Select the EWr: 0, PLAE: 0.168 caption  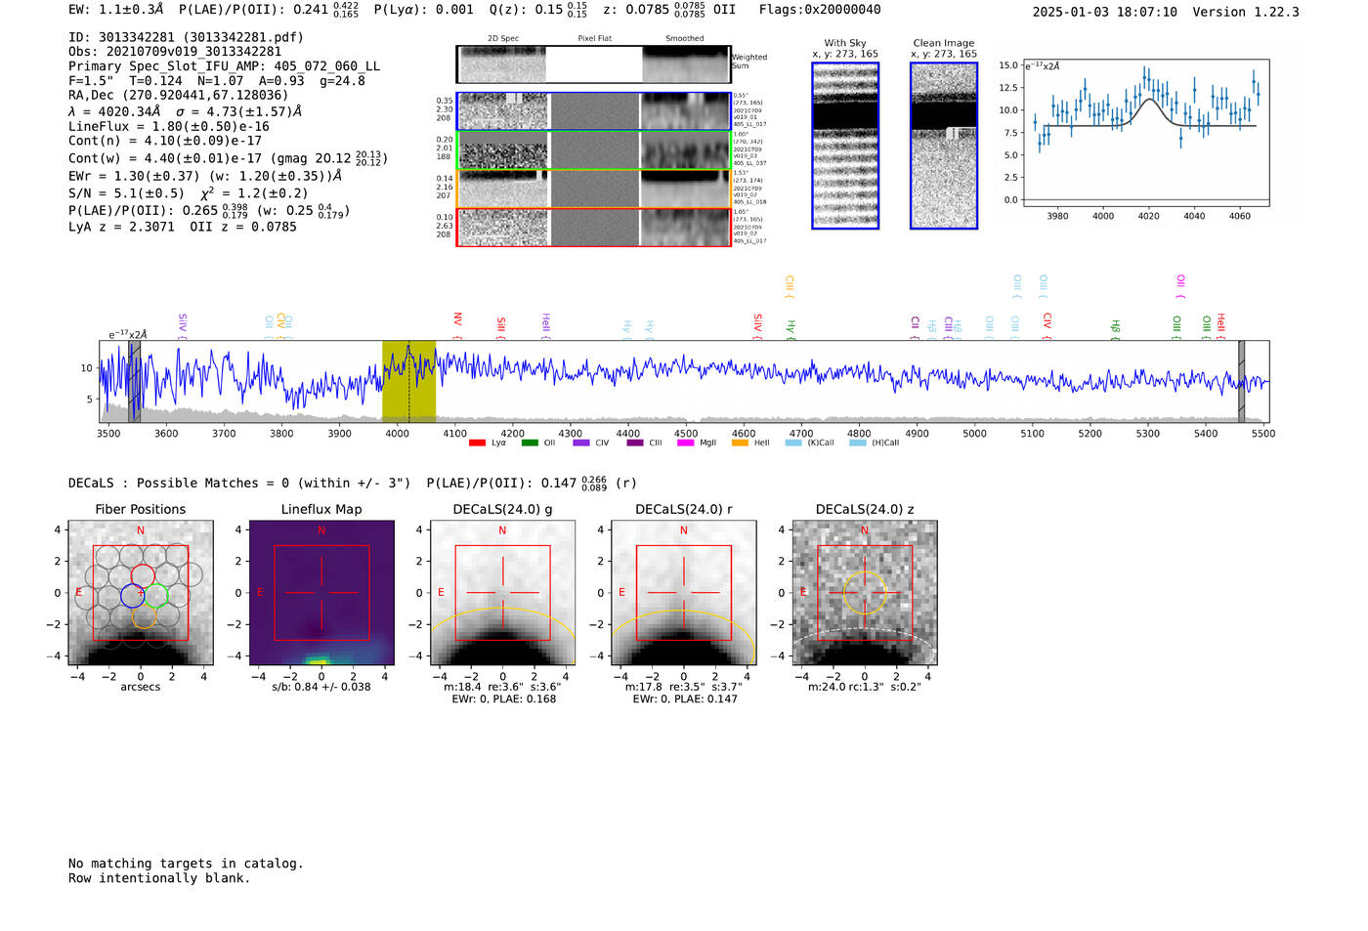point(503,699)
